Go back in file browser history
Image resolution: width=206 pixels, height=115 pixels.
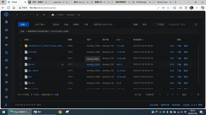[x=17, y=15]
